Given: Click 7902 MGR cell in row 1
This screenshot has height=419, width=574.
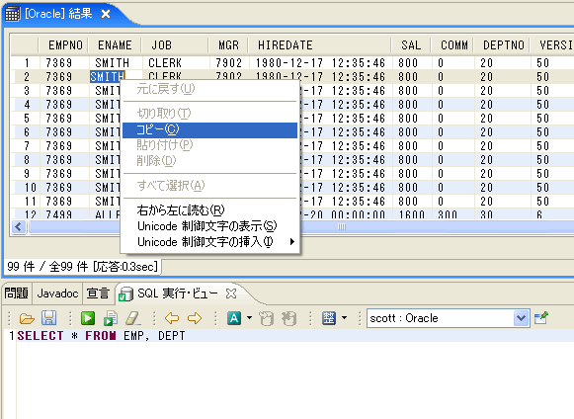Looking at the screenshot, I should point(229,63).
